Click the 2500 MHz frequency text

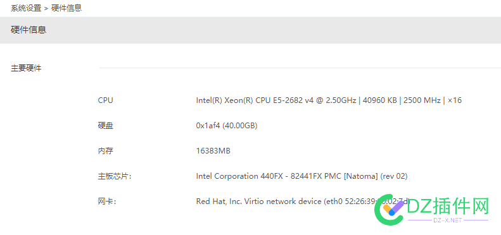pyautogui.click(x=422, y=100)
